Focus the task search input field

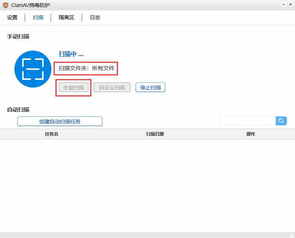[x=248, y=121]
